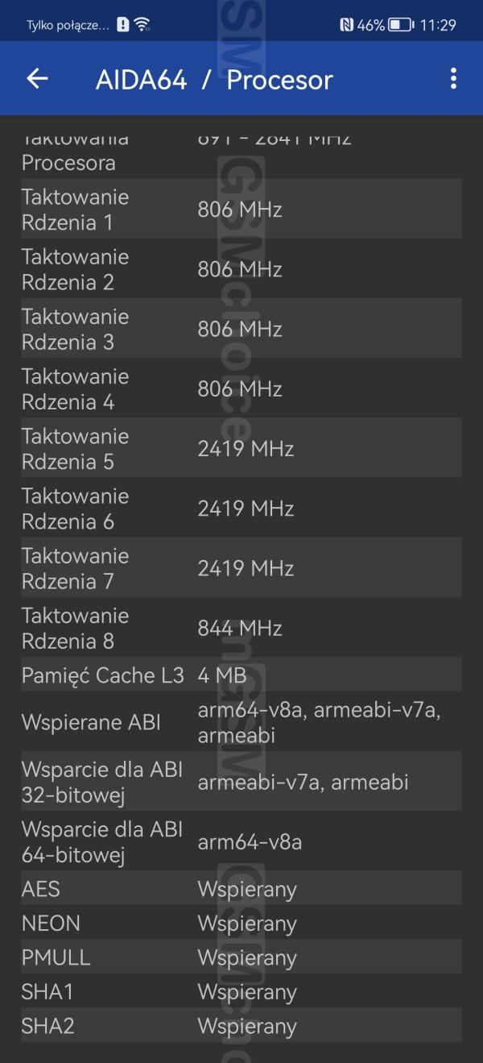This screenshot has width=483, height=1063.
Task: Tap the Taktowanie Rdzenia 3 entry
Action: (241, 329)
